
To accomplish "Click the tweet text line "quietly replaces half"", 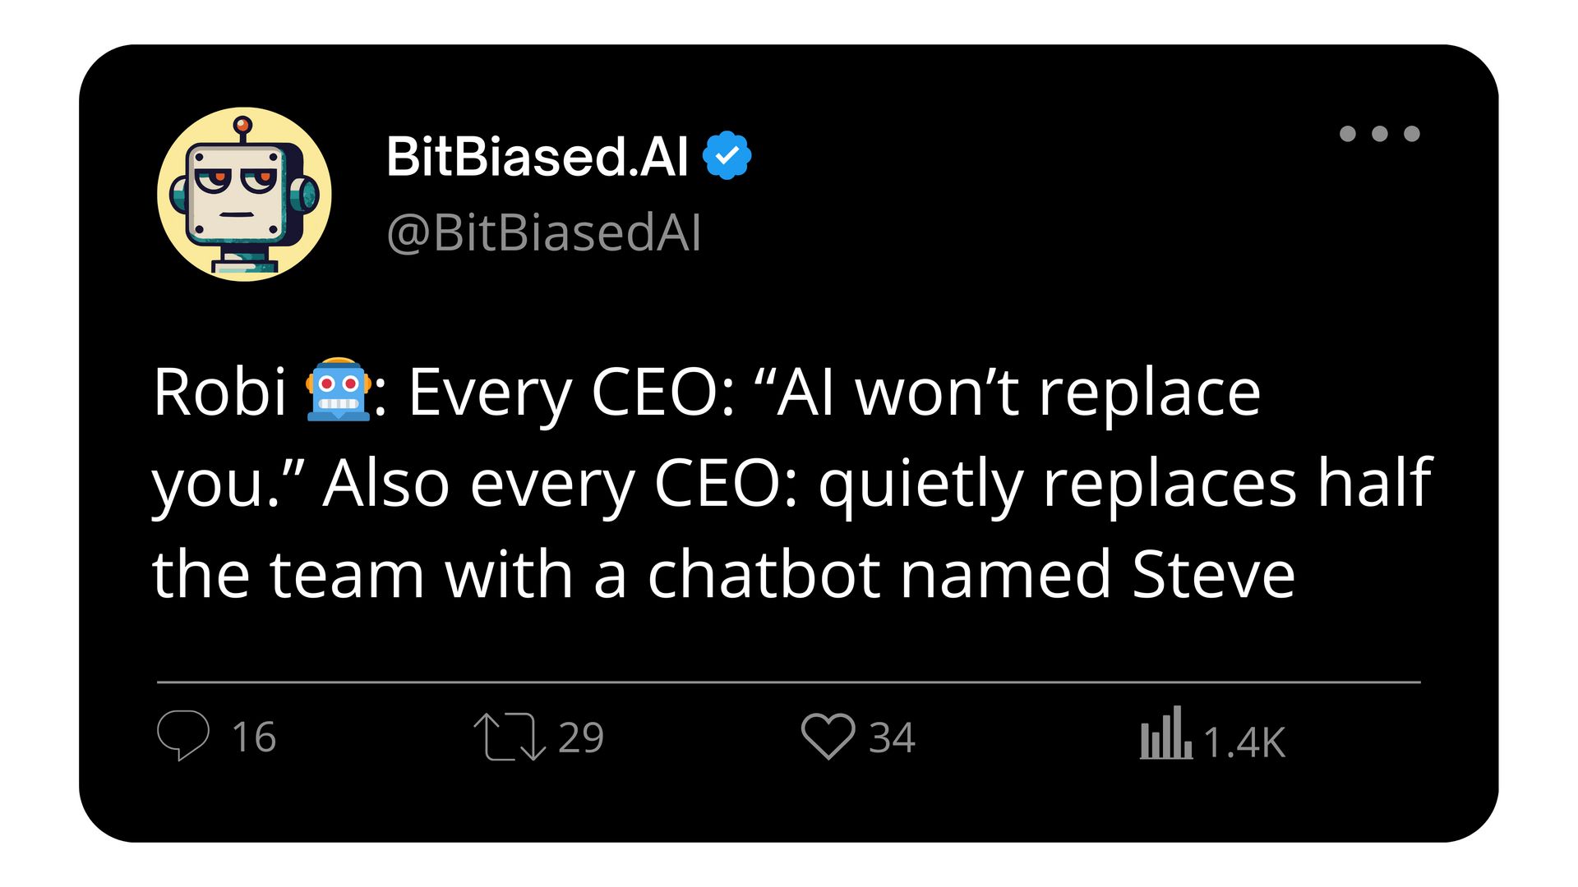I will pyautogui.click(x=1126, y=485).
